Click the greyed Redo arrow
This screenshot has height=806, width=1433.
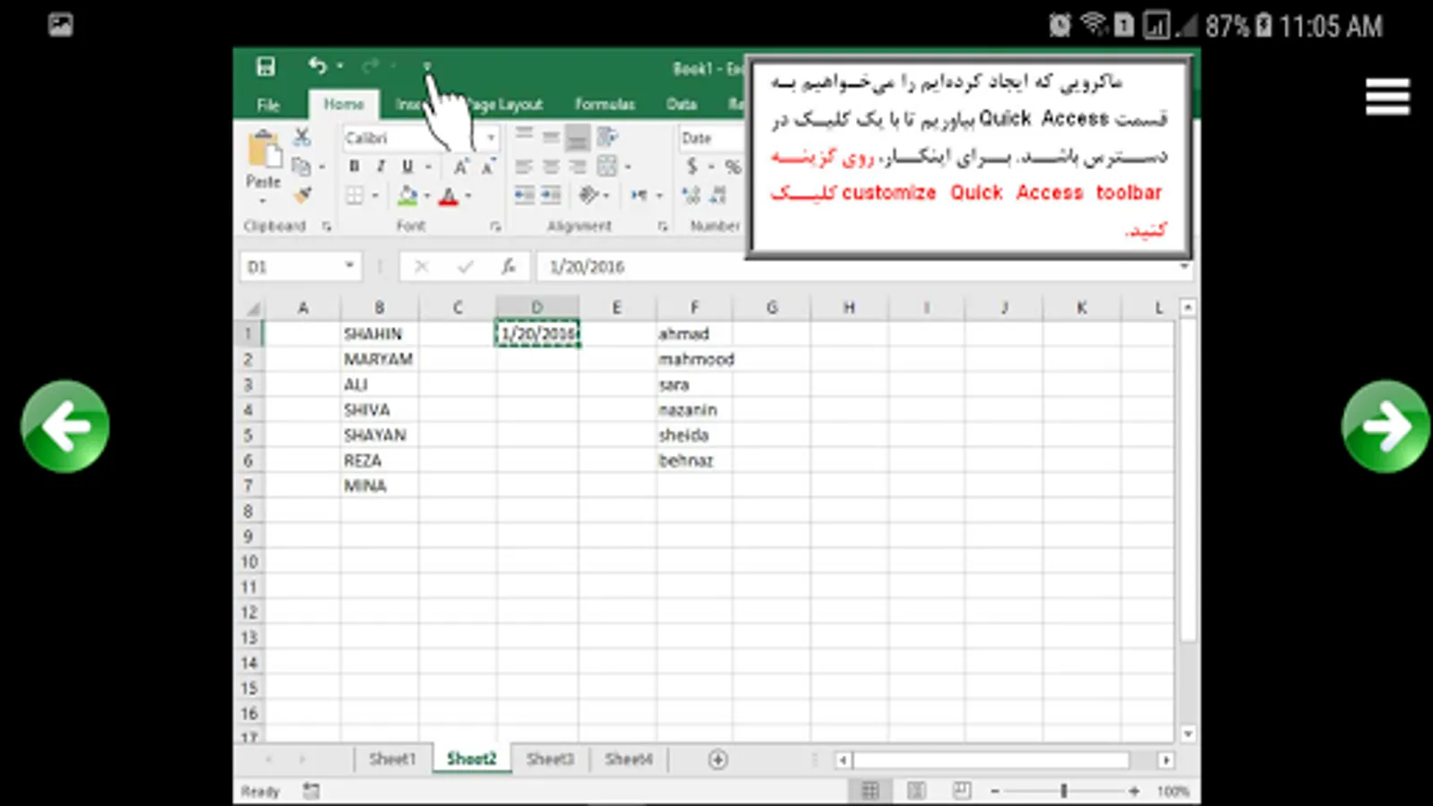point(370,65)
